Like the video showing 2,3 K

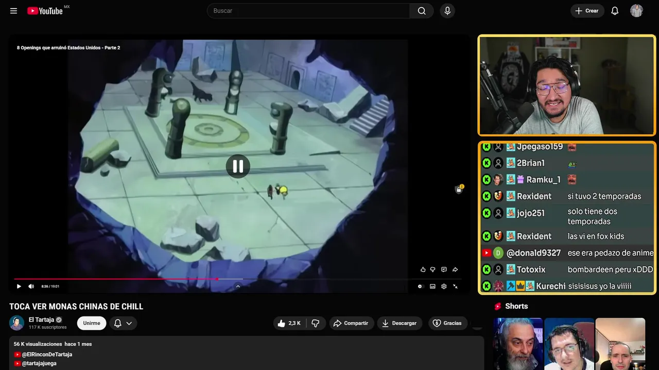click(x=290, y=323)
